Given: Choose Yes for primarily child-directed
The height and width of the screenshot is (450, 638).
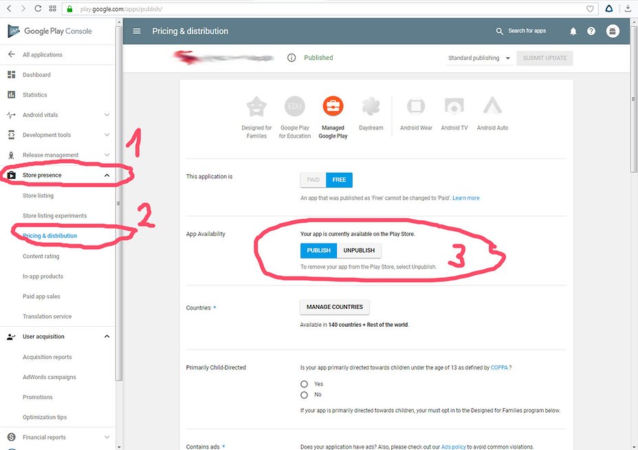Looking at the screenshot, I should coord(304,384).
